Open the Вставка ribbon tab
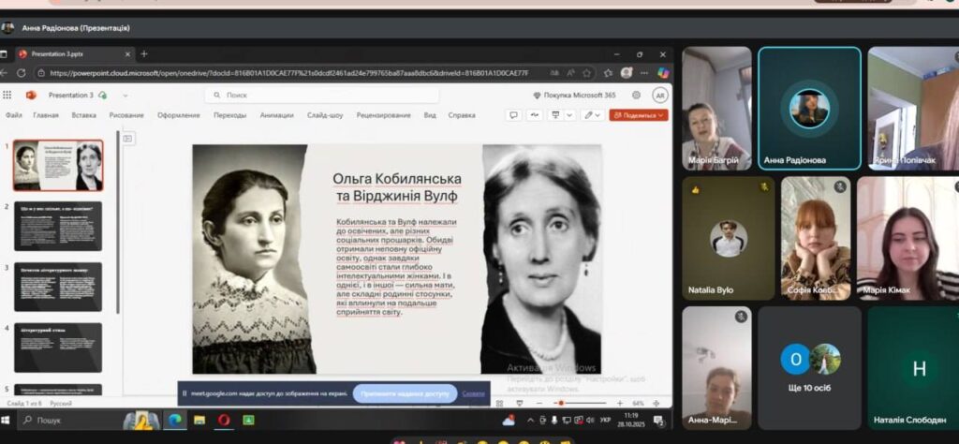The image size is (959, 444). click(83, 115)
